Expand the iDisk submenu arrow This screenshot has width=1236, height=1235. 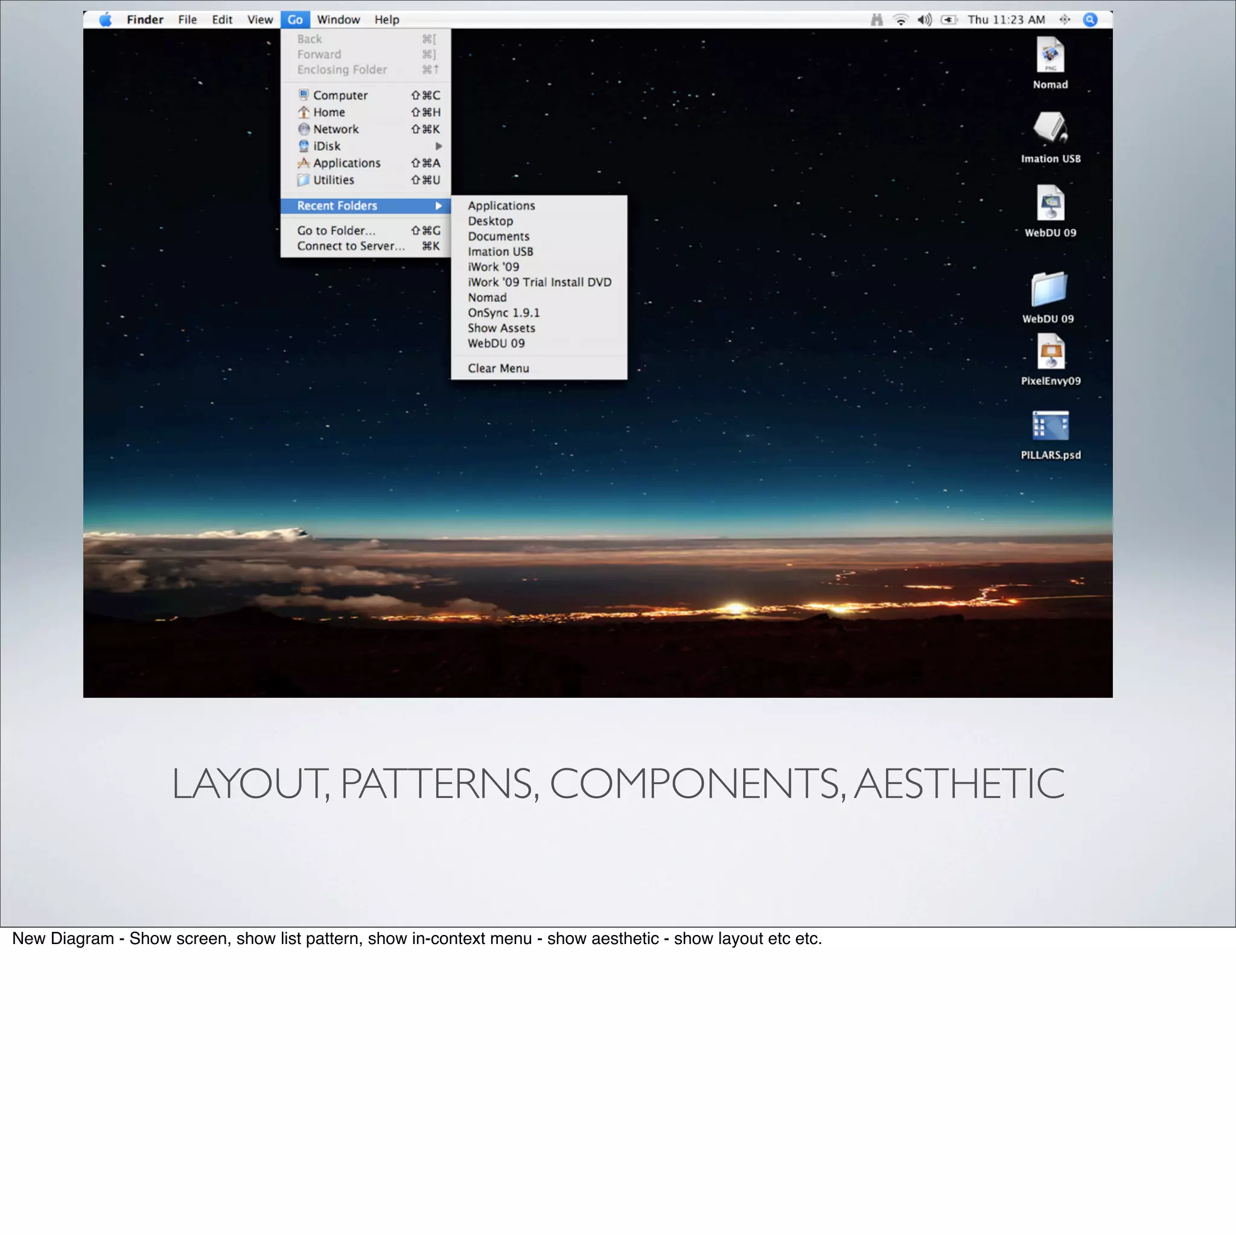(x=438, y=146)
